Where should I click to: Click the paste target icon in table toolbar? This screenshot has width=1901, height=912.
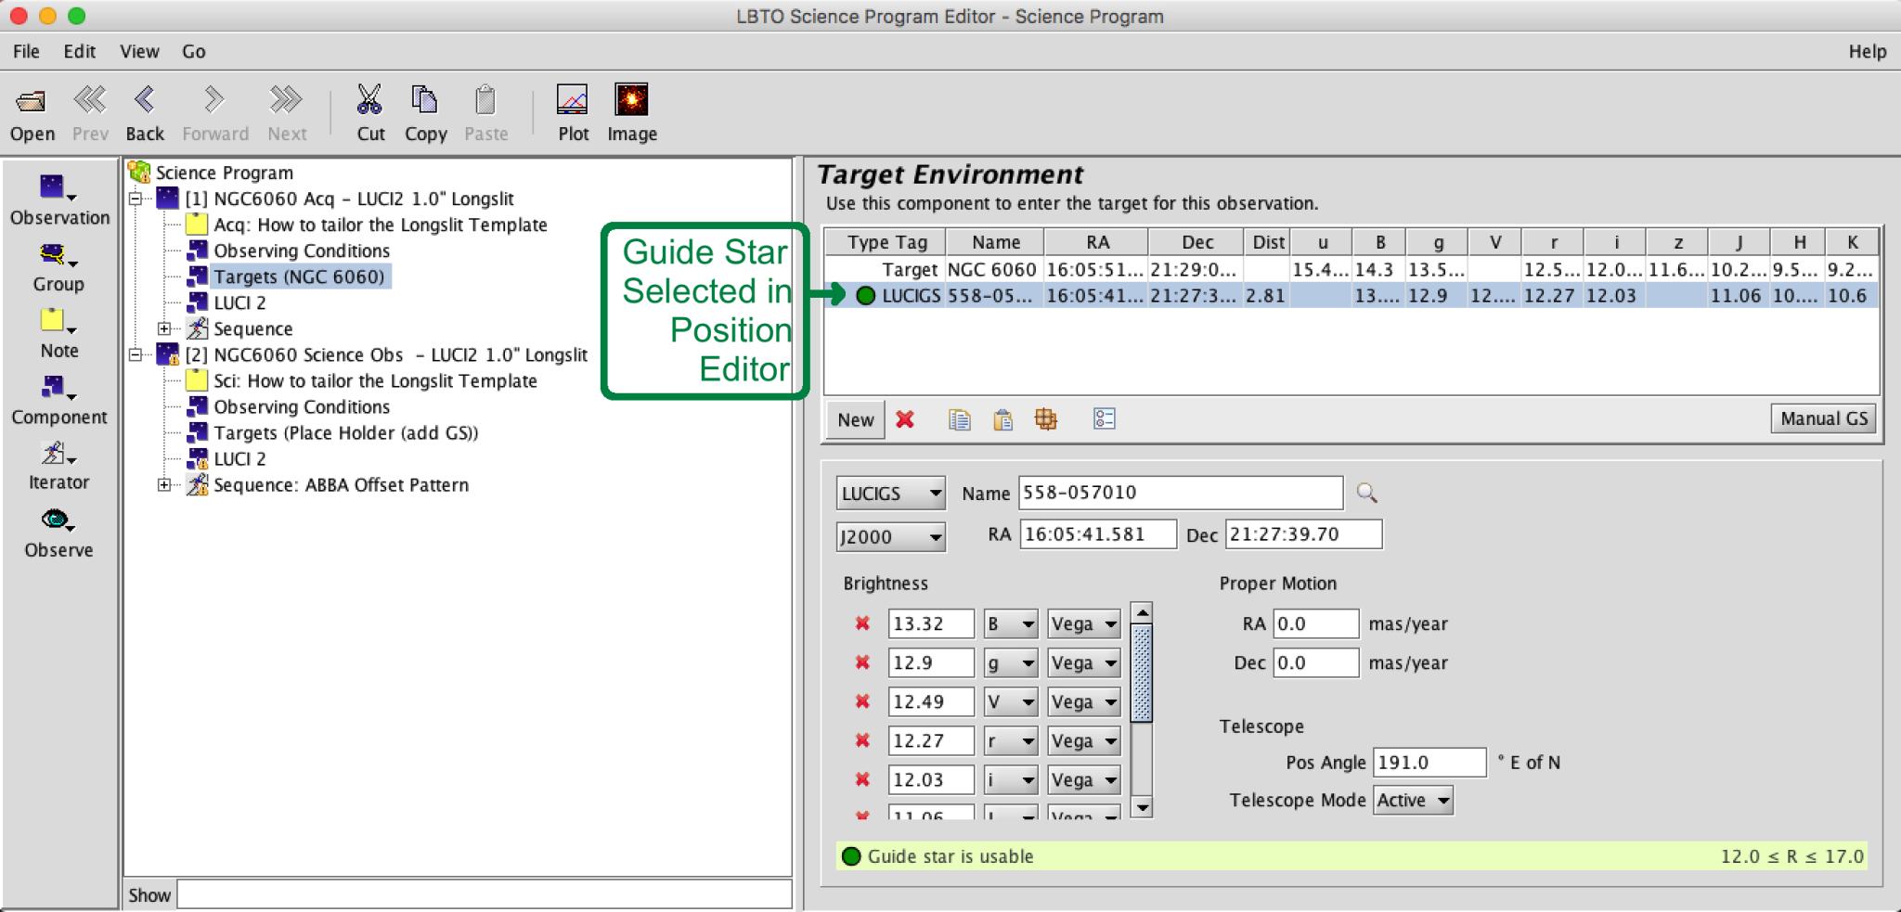(x=1002, y=419)
